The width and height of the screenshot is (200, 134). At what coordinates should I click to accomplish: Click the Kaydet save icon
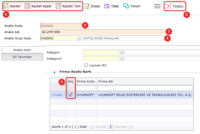tap(6, 6)
